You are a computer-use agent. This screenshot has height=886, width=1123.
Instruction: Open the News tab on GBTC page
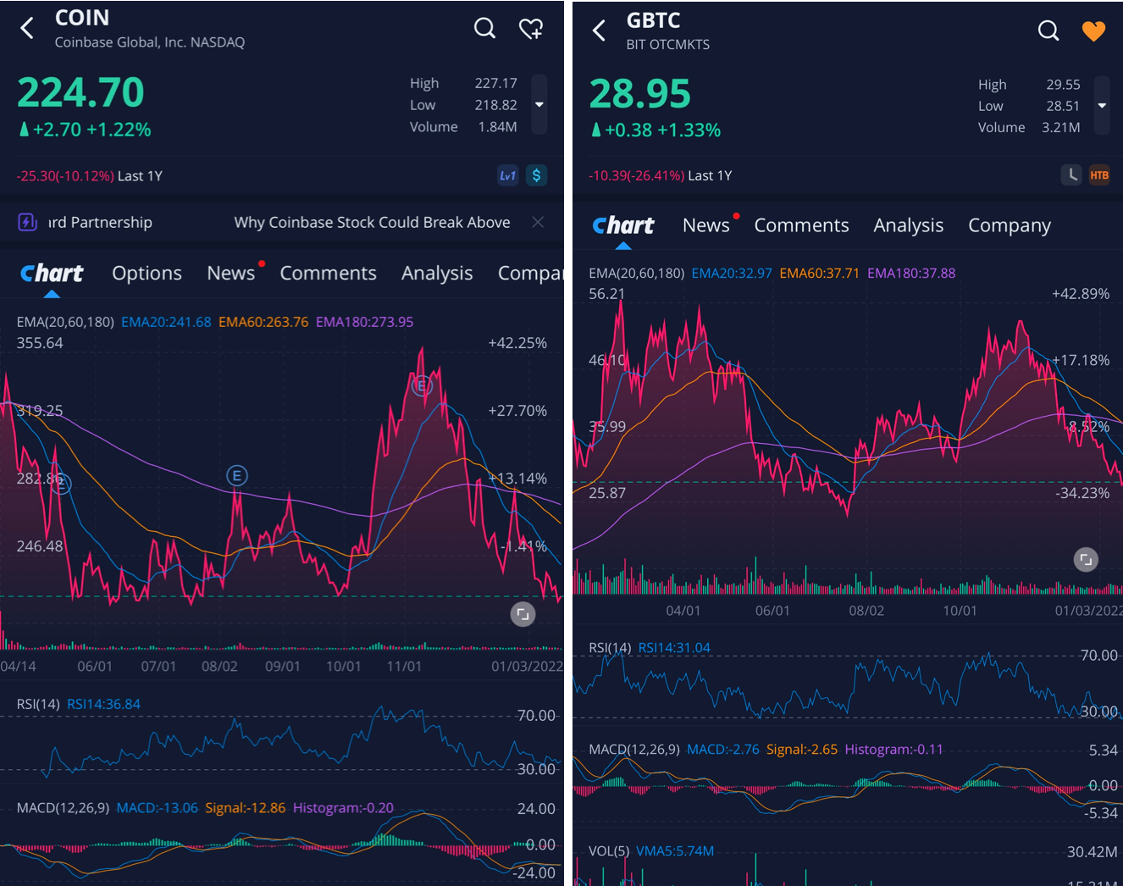706,225
